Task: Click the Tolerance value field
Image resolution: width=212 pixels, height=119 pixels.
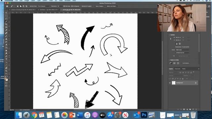Action: (59, 6)
